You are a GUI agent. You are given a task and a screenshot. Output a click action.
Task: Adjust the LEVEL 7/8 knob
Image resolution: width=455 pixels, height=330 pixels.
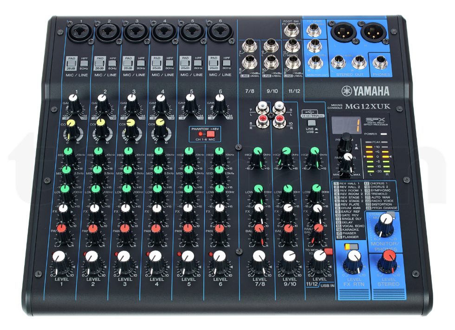click(259, 262)
